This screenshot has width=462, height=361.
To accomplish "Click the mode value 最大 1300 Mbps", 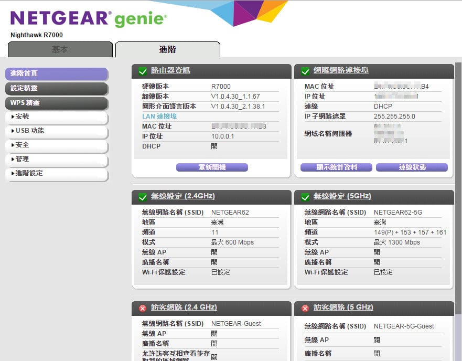I will [x=397, y=242].
